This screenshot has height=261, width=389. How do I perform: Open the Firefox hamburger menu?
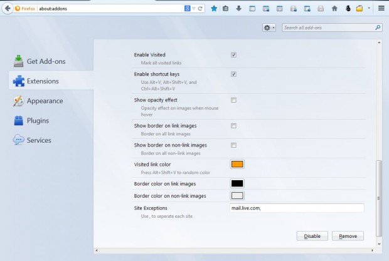pyautogui.click(x=380, y=9)
